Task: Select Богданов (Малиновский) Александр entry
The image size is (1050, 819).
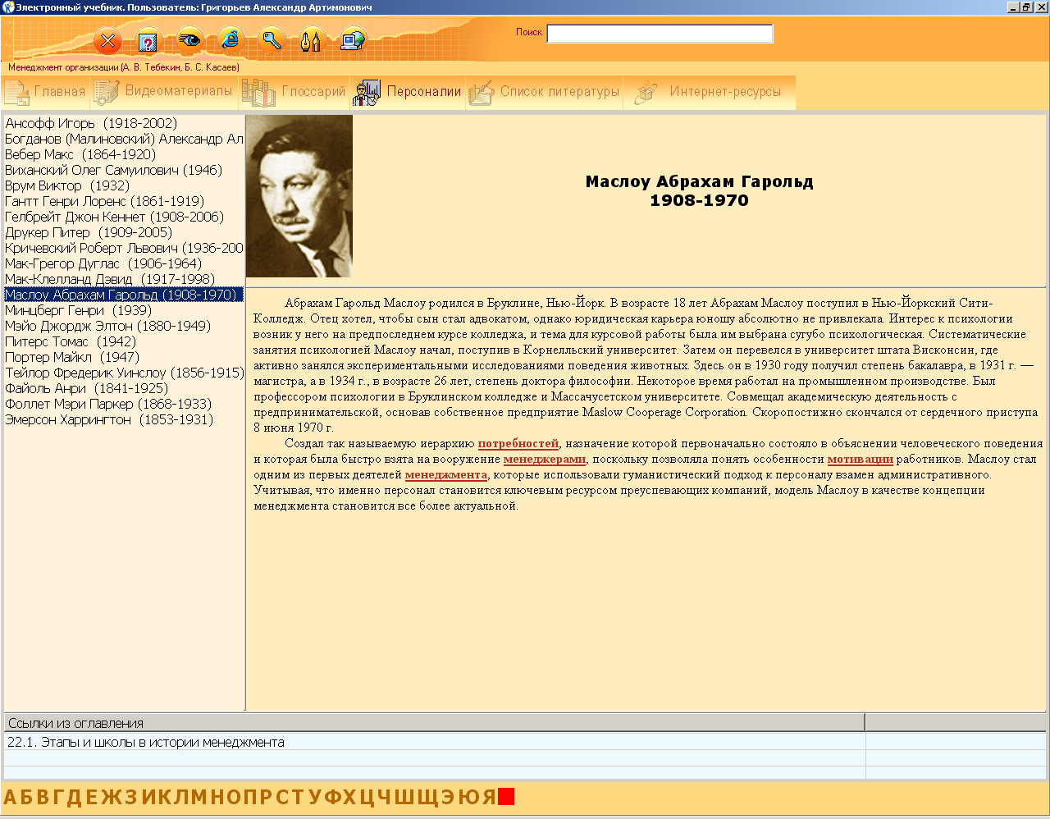Action: (x=124, y=140)
